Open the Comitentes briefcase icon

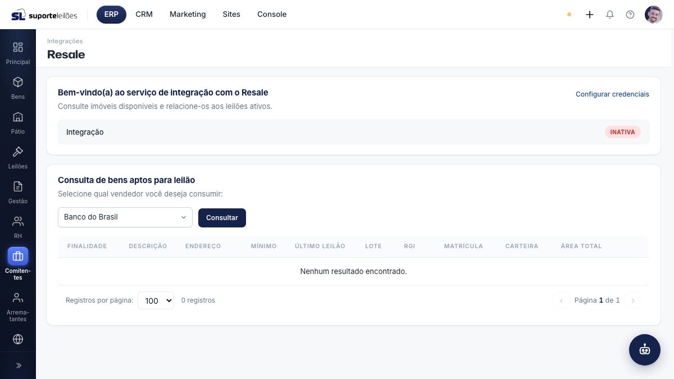pyautogui.click(x=18, y=256)
